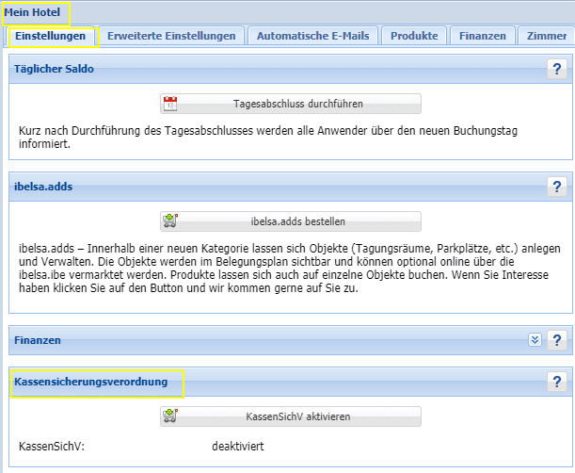Click the Mein Hotel title

coord(37,13)
